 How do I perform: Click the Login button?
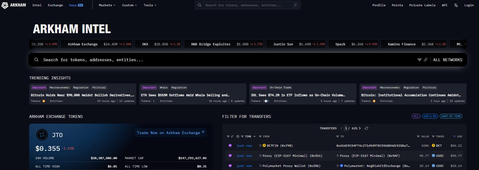coord(469,5)
